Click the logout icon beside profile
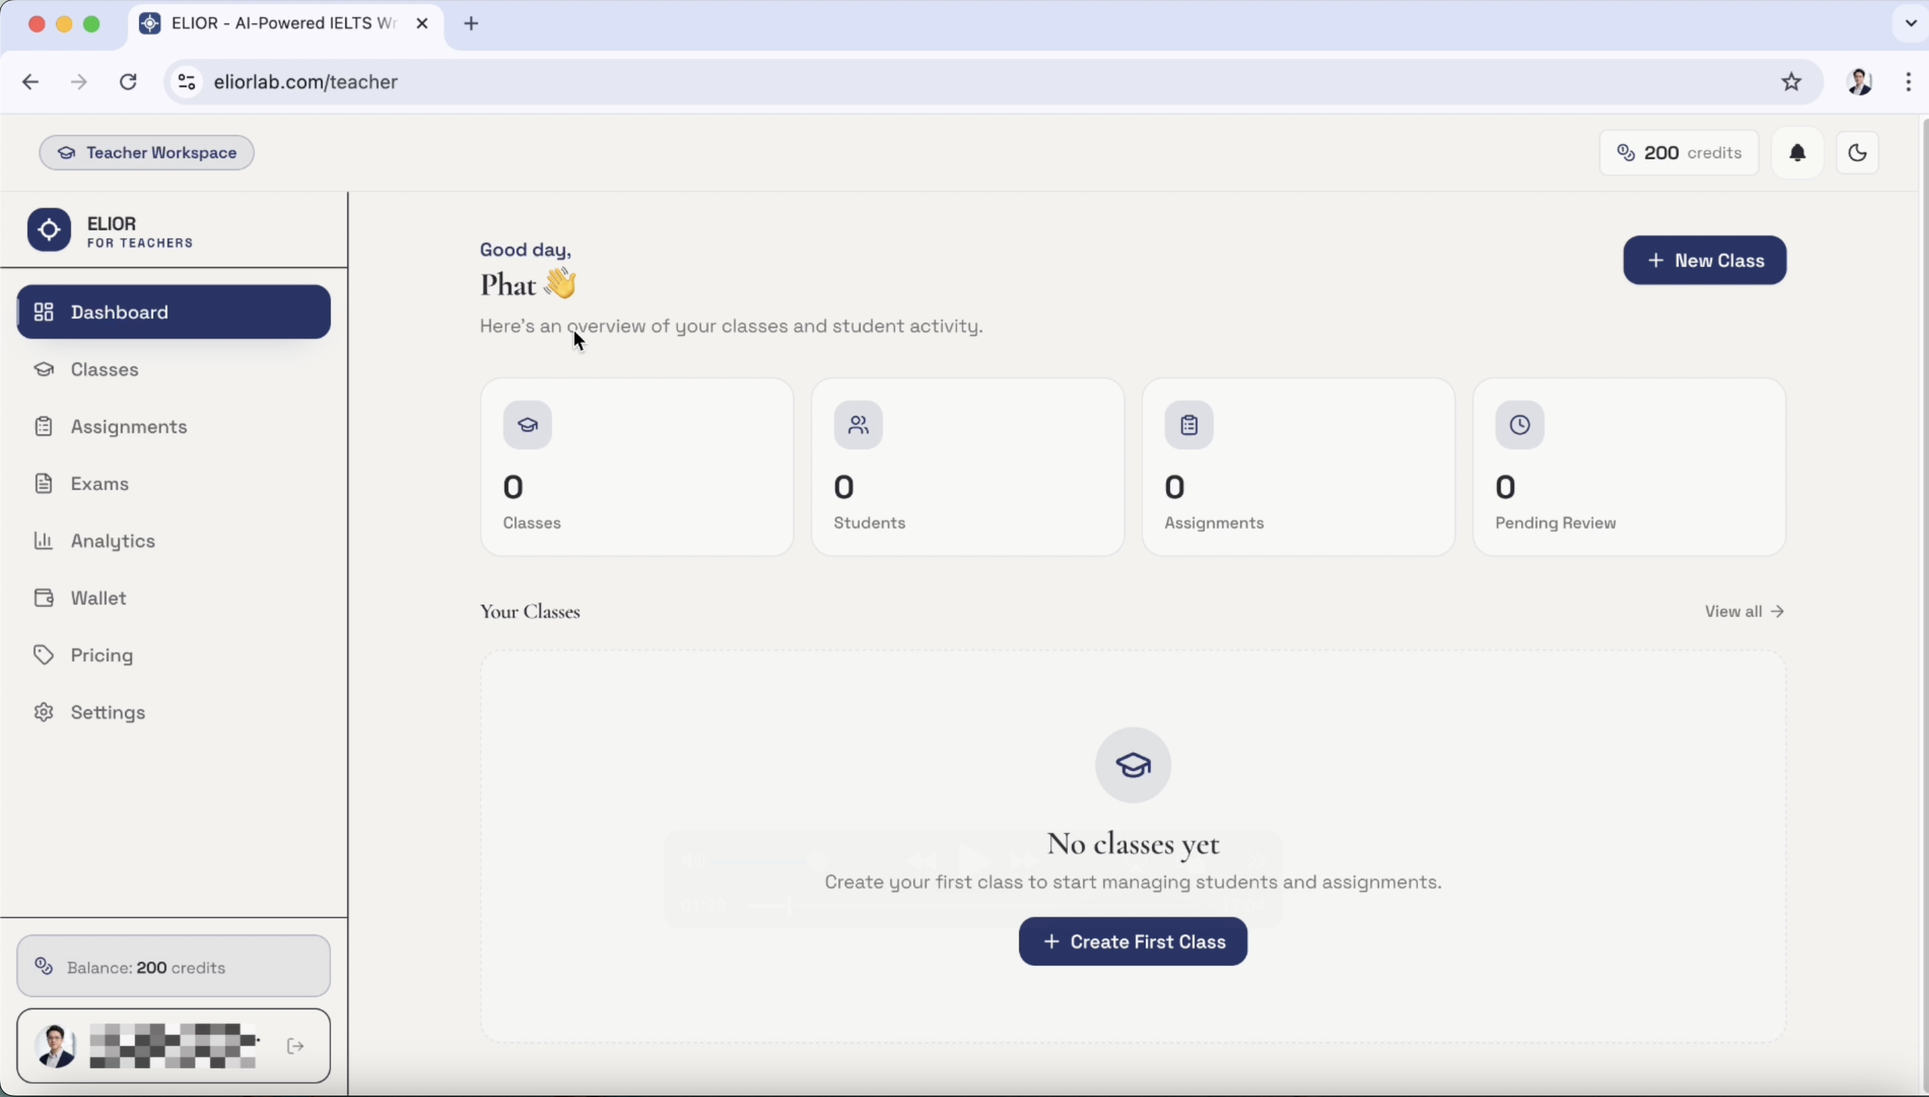The width and height of the screenshot is (1929, 1097). click(295, 1046)
